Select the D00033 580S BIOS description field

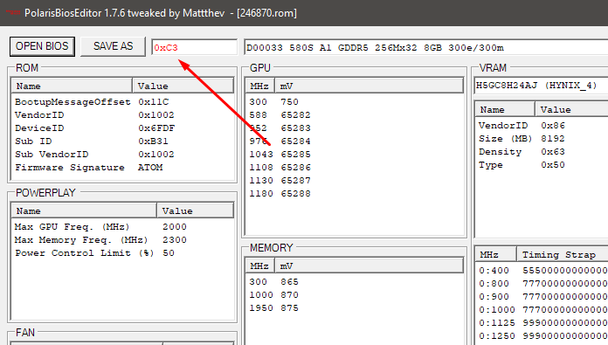coord(425,47)
